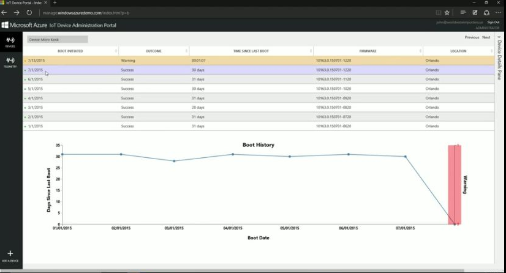The image size is (506, 273).
Task: Open the browser More actions menu
Action: pos(497,12)
